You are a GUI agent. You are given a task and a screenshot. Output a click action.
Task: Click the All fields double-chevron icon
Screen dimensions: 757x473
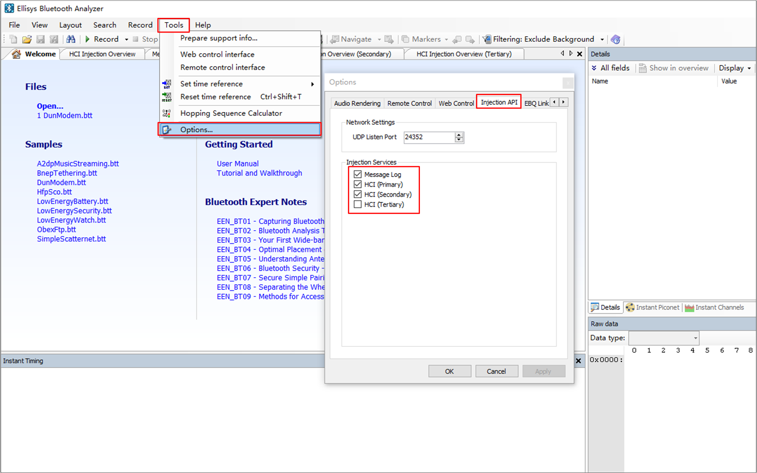(594, 68)
